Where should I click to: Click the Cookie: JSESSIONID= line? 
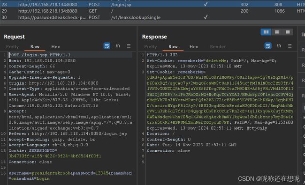point(33,151)
